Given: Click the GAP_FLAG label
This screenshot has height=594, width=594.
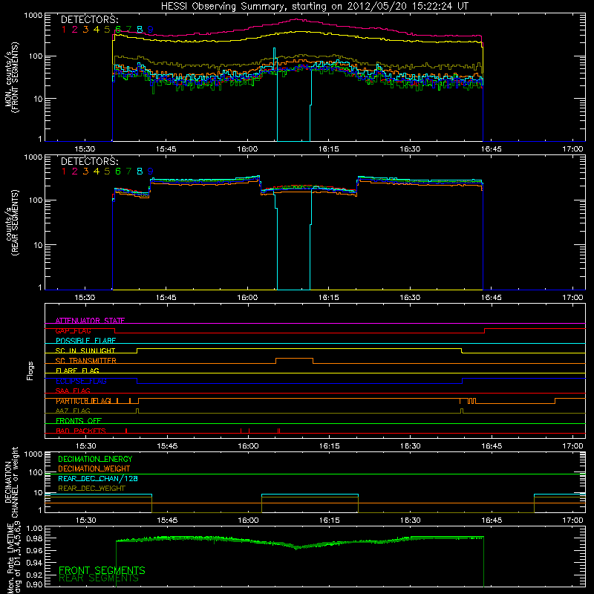Looking at the screenshot, I should click(x=73, y=330).
